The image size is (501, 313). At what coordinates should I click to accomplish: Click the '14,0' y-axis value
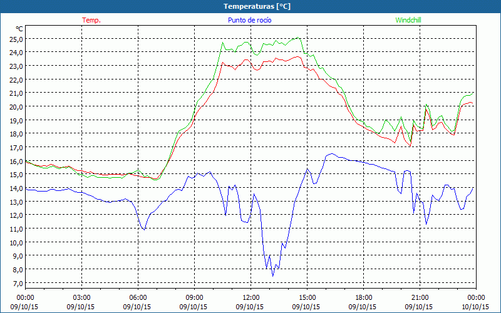click(16, 188)
